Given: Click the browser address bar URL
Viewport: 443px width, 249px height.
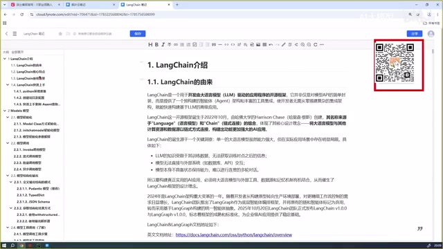Looking at the screenshot, I should [x=96, y=15].
